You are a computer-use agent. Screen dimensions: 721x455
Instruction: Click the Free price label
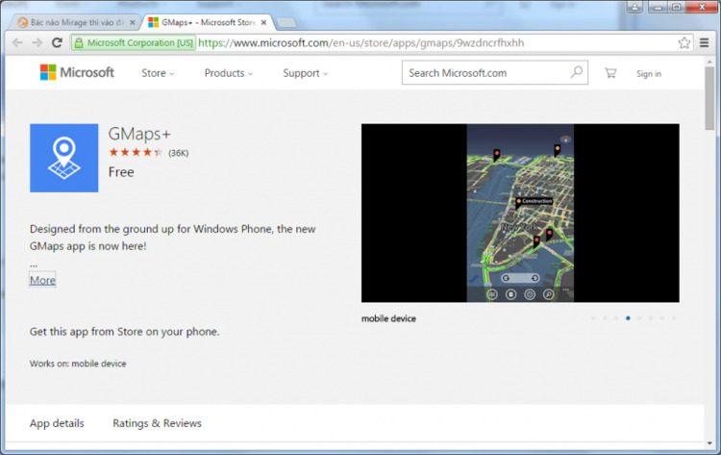point(121,172)
